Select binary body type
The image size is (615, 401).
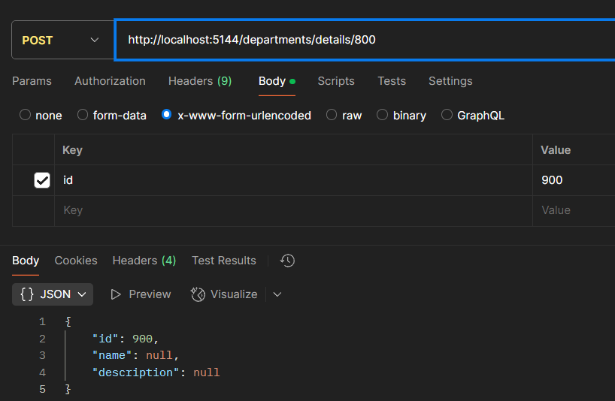pos(383,115)
